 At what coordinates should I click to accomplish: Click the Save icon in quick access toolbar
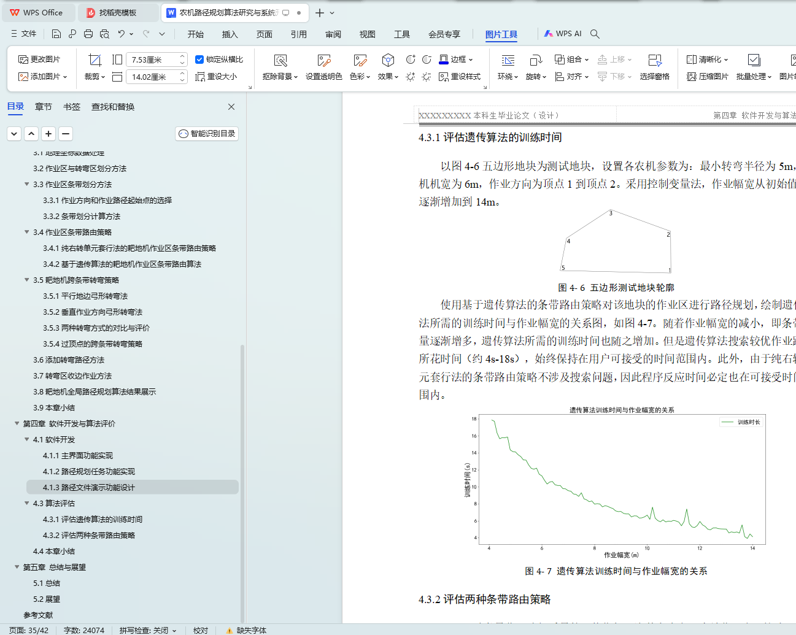point(56,34)
